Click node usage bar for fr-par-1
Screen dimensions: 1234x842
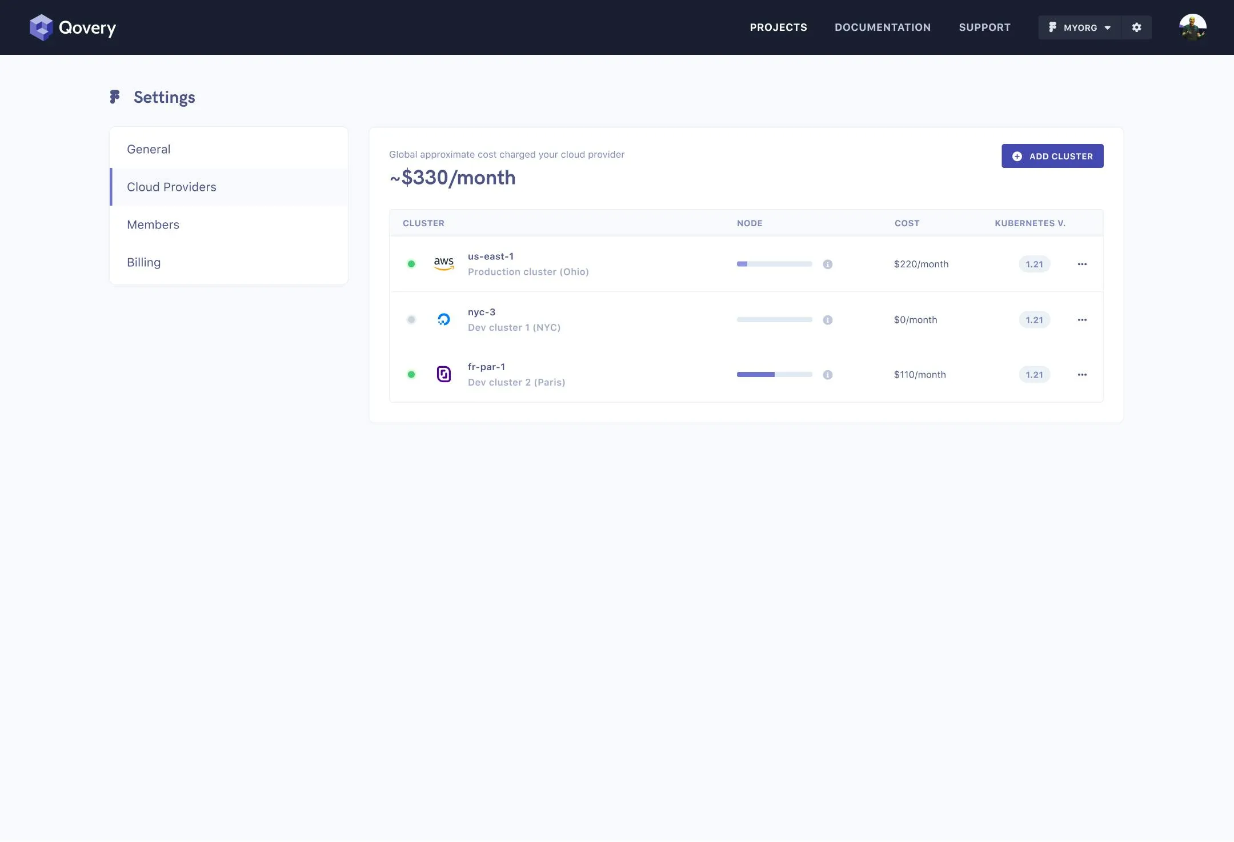[x=774, y=375]
